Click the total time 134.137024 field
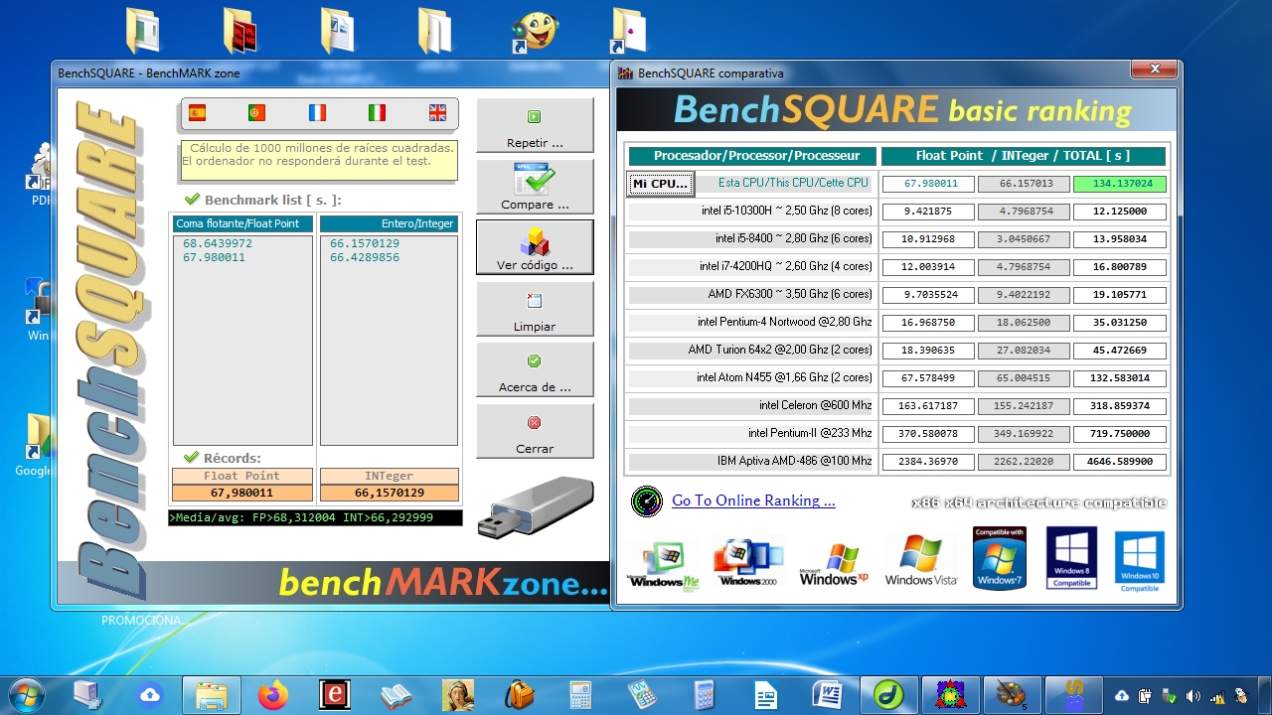Viewport: 1272px width, 715px height. tap(1119, 184)
